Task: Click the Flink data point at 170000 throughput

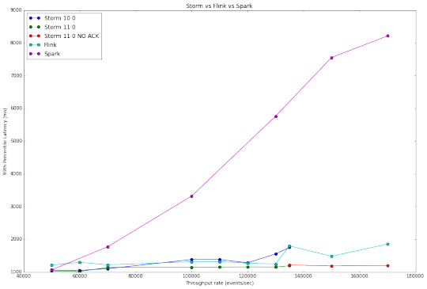Action: [387, 245]
